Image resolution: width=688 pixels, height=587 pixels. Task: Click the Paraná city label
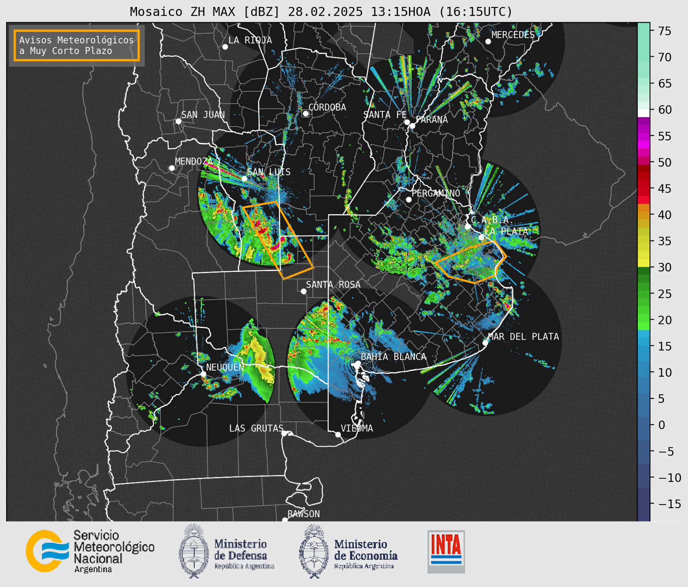click(x=431, y=120)
